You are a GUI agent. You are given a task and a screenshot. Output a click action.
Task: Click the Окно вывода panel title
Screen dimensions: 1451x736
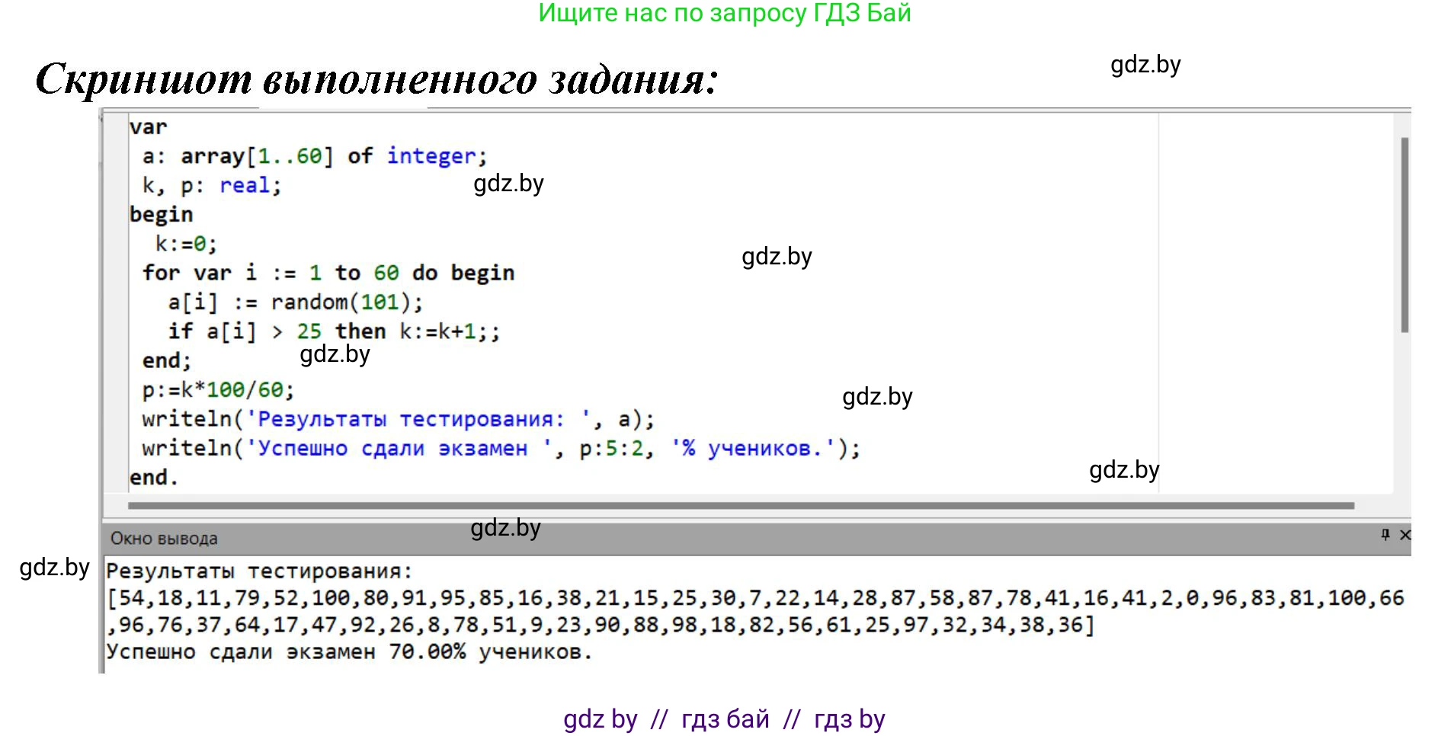click(x=164, y=539)
